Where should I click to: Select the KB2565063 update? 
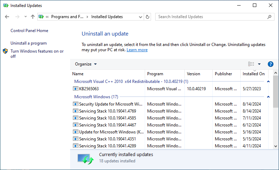point(89,89)
